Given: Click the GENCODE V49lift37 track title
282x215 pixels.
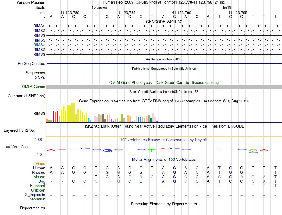Looking at the screenshot, I should point(164,22).
